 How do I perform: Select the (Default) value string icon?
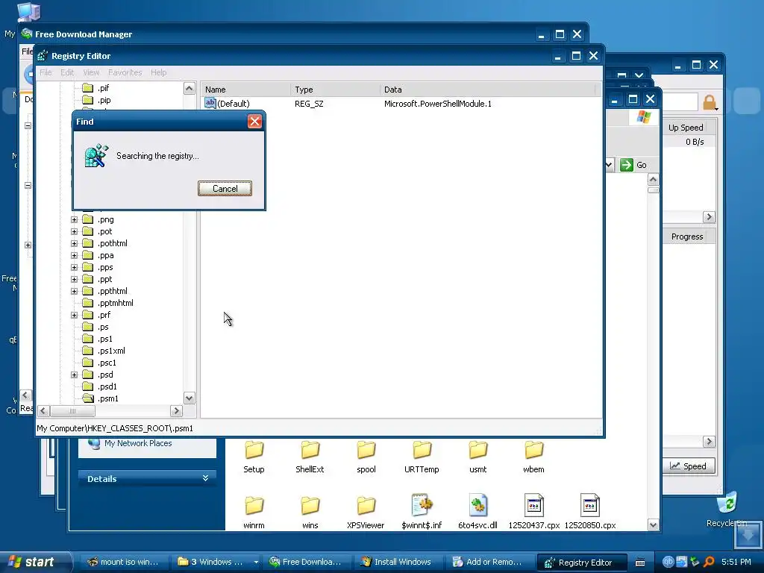[210, 103]
